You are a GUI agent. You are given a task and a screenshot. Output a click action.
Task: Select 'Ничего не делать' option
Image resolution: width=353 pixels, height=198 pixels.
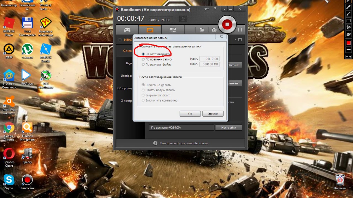pyautogui.click(x=143, y=85)
